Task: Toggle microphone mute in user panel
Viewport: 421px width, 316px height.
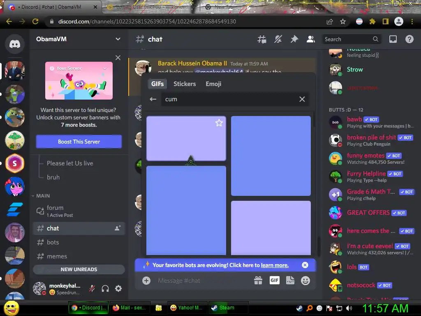Action: pyautogui.click(x=92, y=288)
